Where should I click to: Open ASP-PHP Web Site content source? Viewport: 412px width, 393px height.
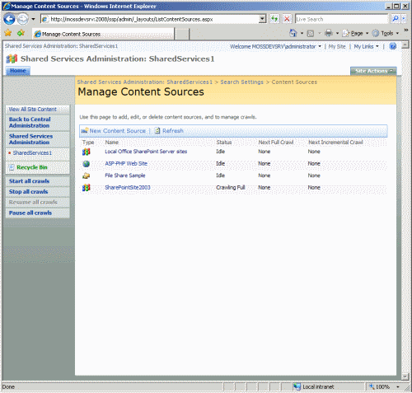126,164
